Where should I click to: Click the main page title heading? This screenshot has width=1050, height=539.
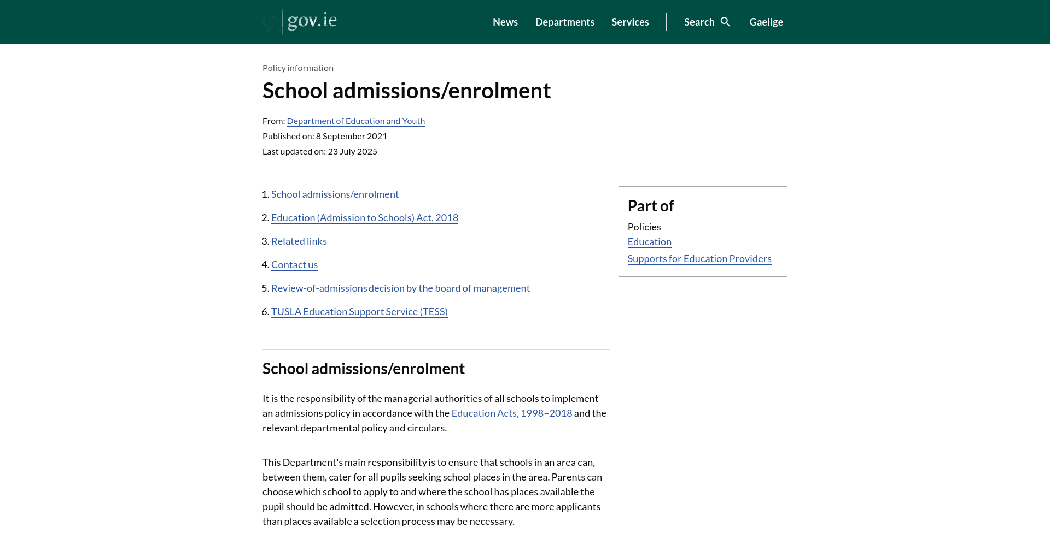pyautogui.click(x=406, y=91)
